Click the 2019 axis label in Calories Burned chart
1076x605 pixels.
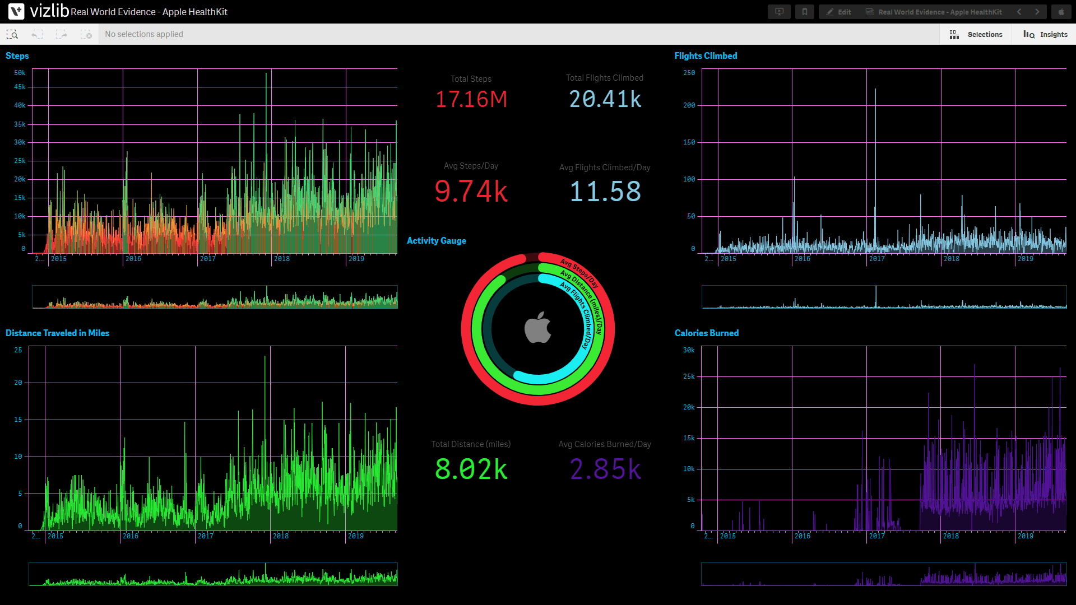coord(1026,536)
